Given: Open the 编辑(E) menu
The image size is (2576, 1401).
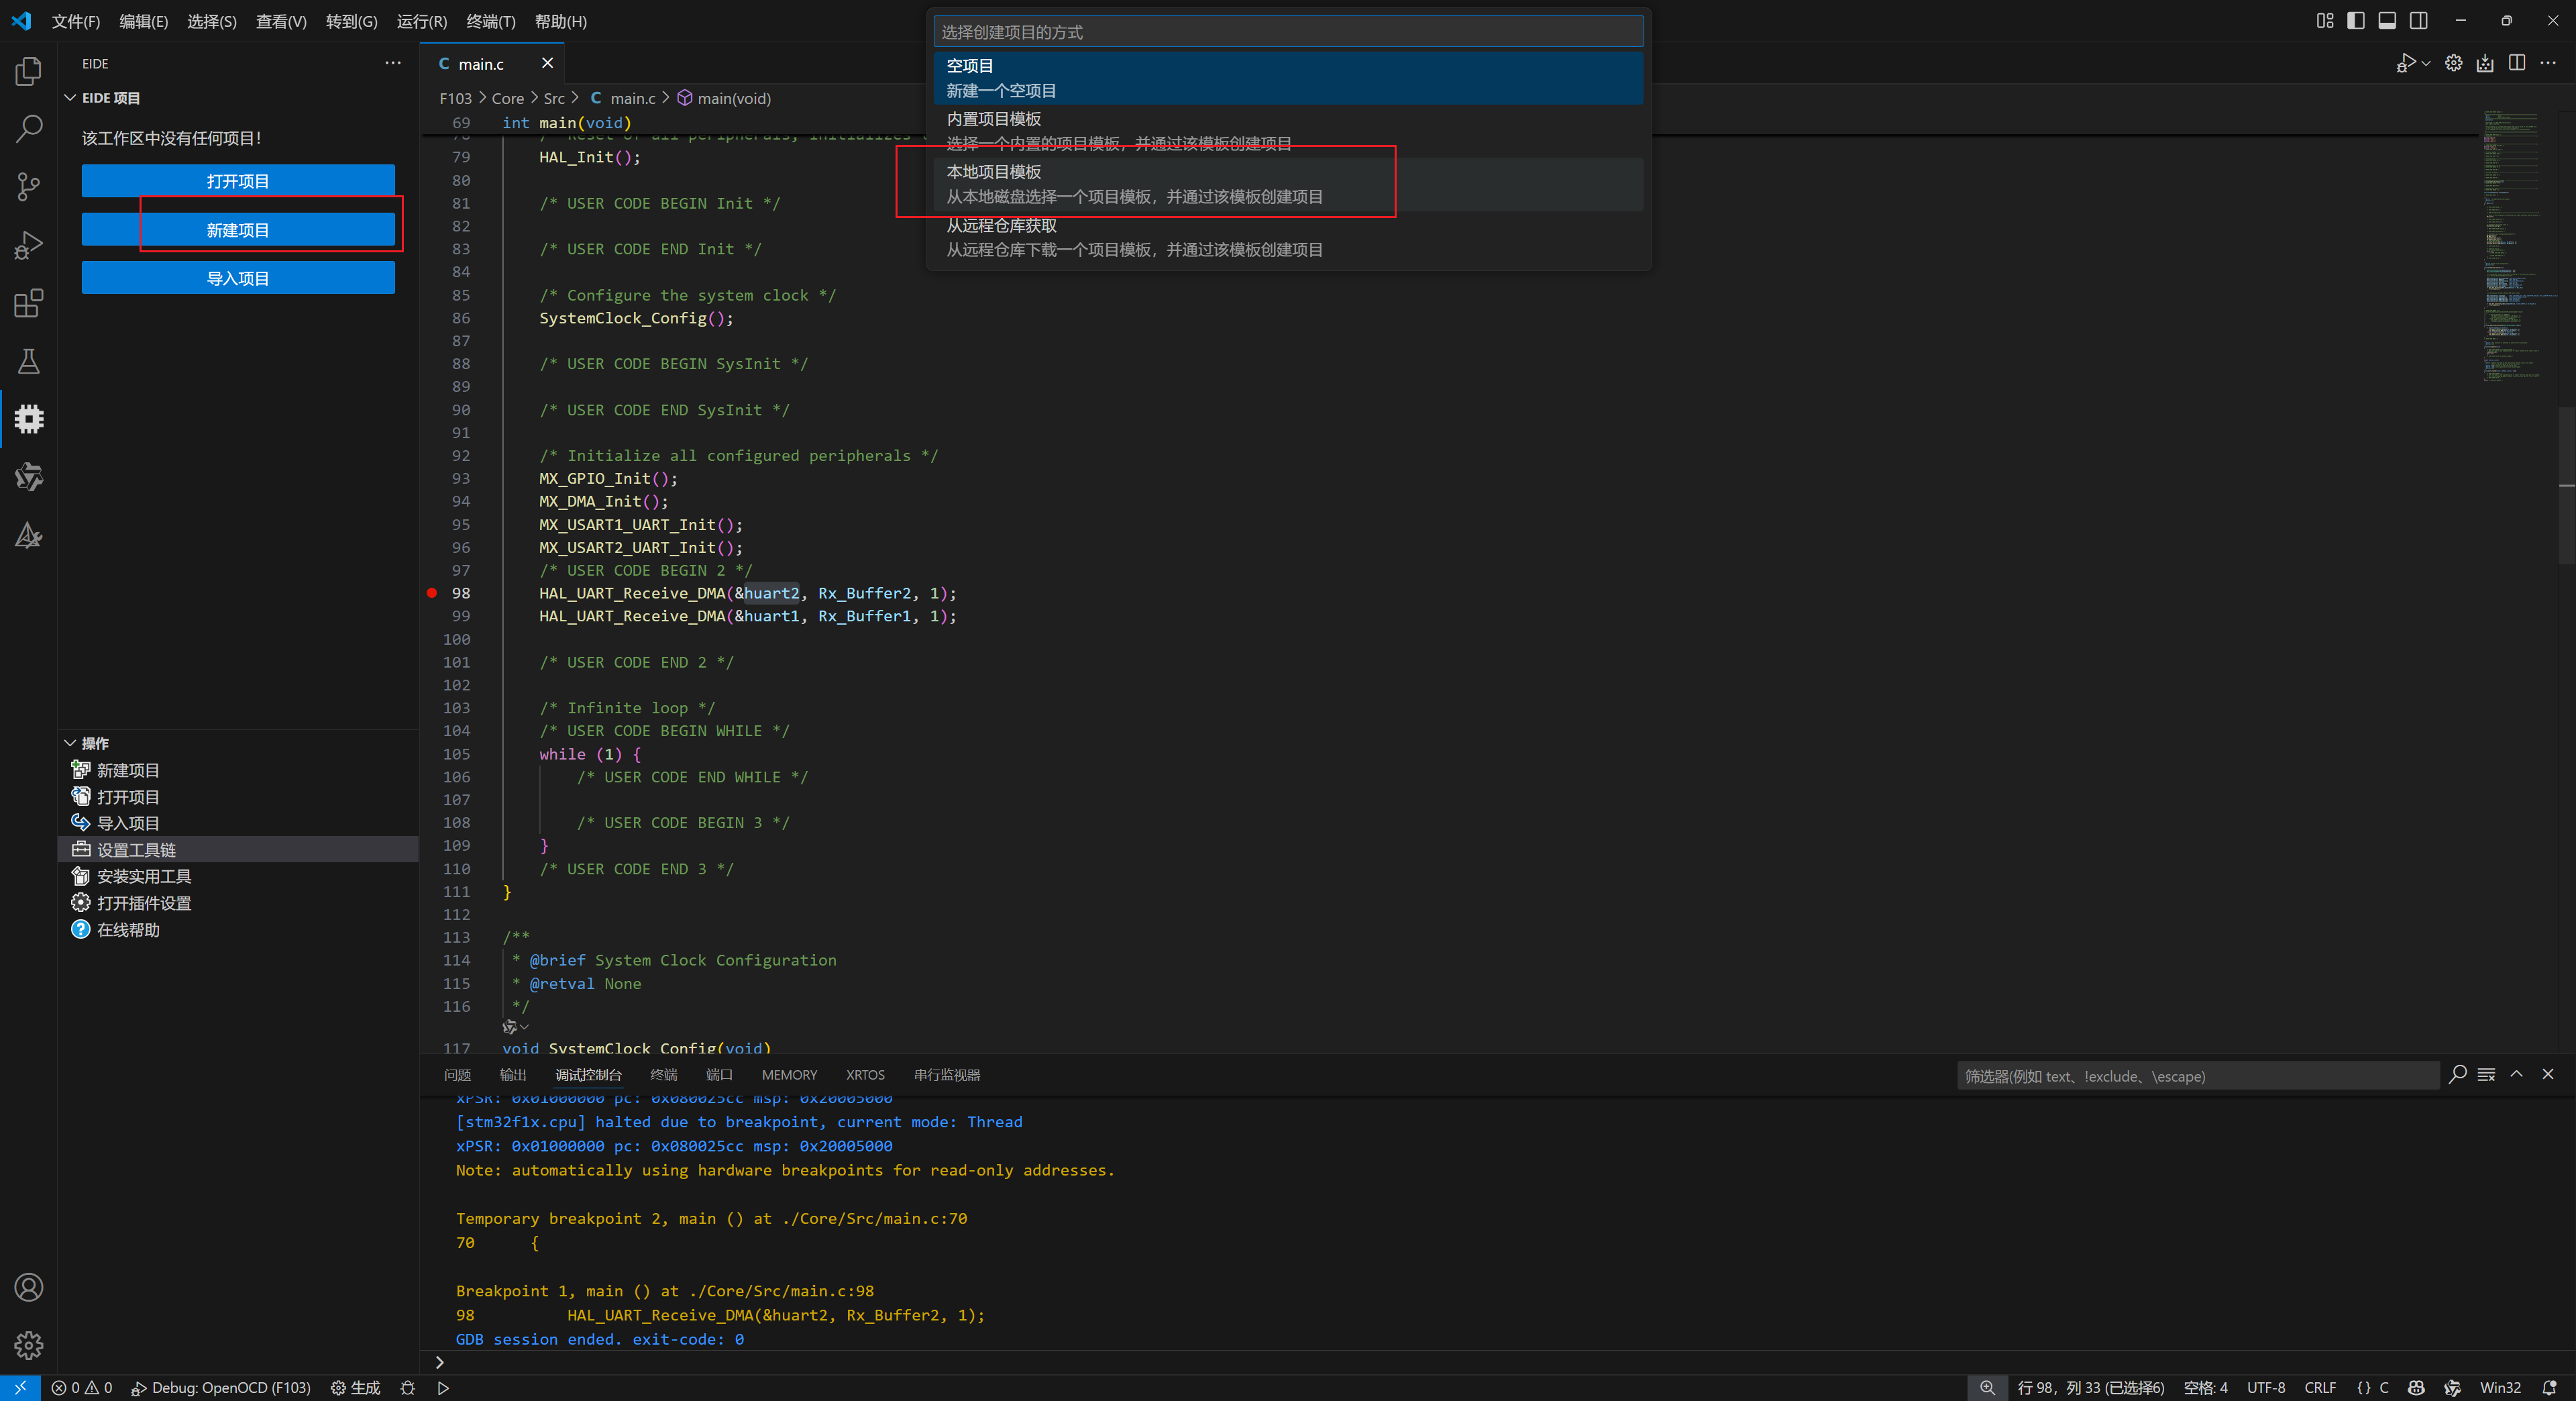Looking at the screenshot, I should coord(143,21).
